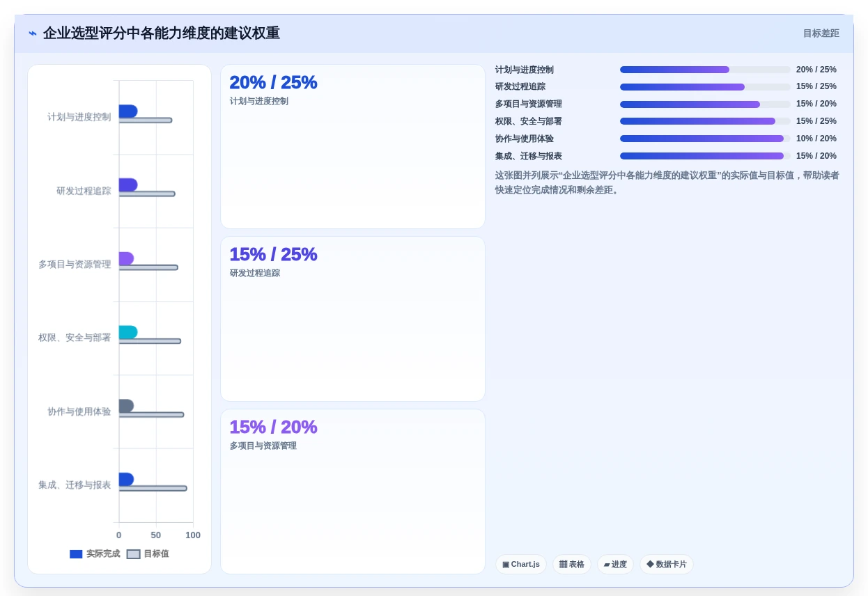Screen dimensions: 868x596
Task: Click the gray 目标值 legend swatch
Action: 134,554
